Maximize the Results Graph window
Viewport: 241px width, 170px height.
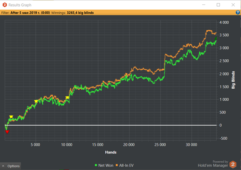(218, 5)
